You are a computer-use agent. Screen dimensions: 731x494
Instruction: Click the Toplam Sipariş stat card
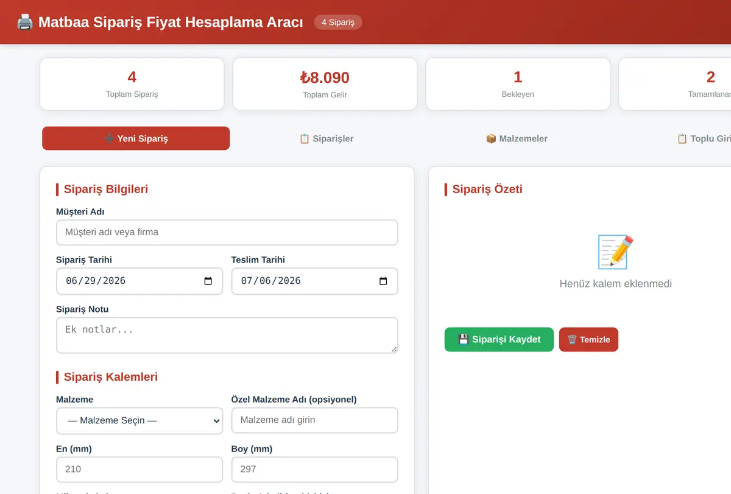[x=132, y=84]
